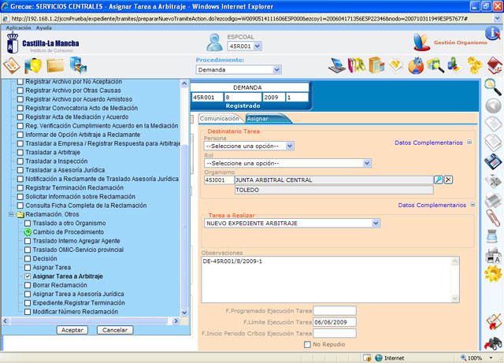Click the yellow gear icon in right sidebar
This screenshot has width=504, height=363.
493,273
